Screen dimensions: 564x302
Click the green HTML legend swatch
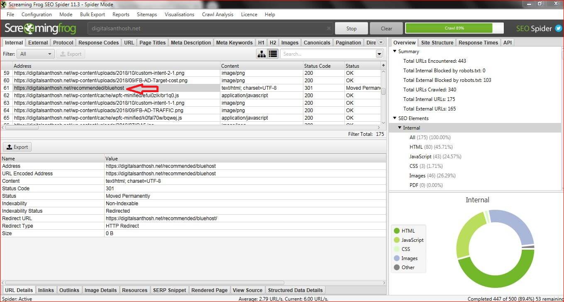[x=397, y=231]
